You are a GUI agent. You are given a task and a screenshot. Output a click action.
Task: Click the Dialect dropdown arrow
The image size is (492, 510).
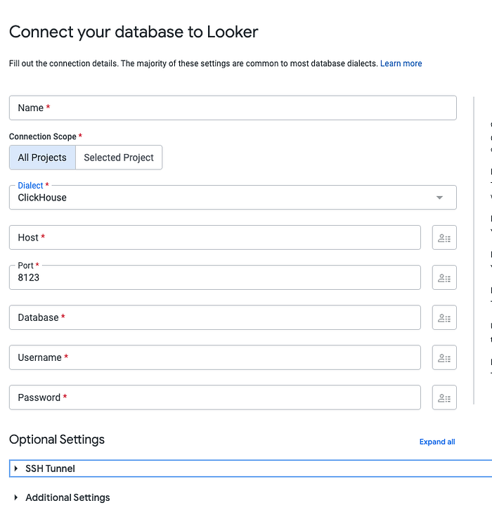(x=439, y=198)
